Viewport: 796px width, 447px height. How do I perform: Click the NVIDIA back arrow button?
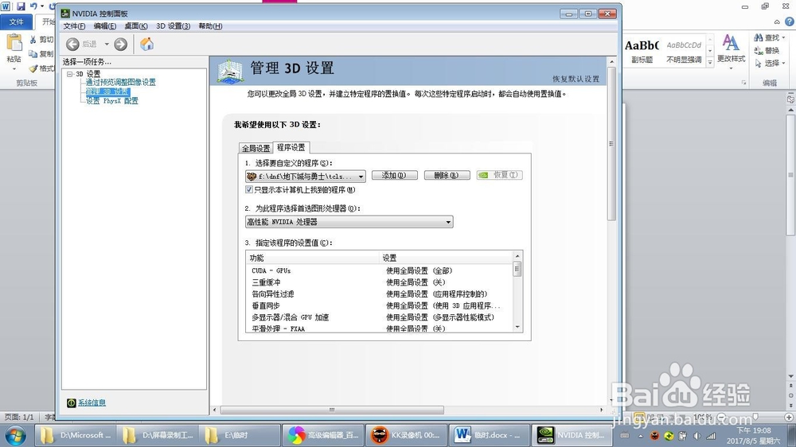(x=72, y=45)
